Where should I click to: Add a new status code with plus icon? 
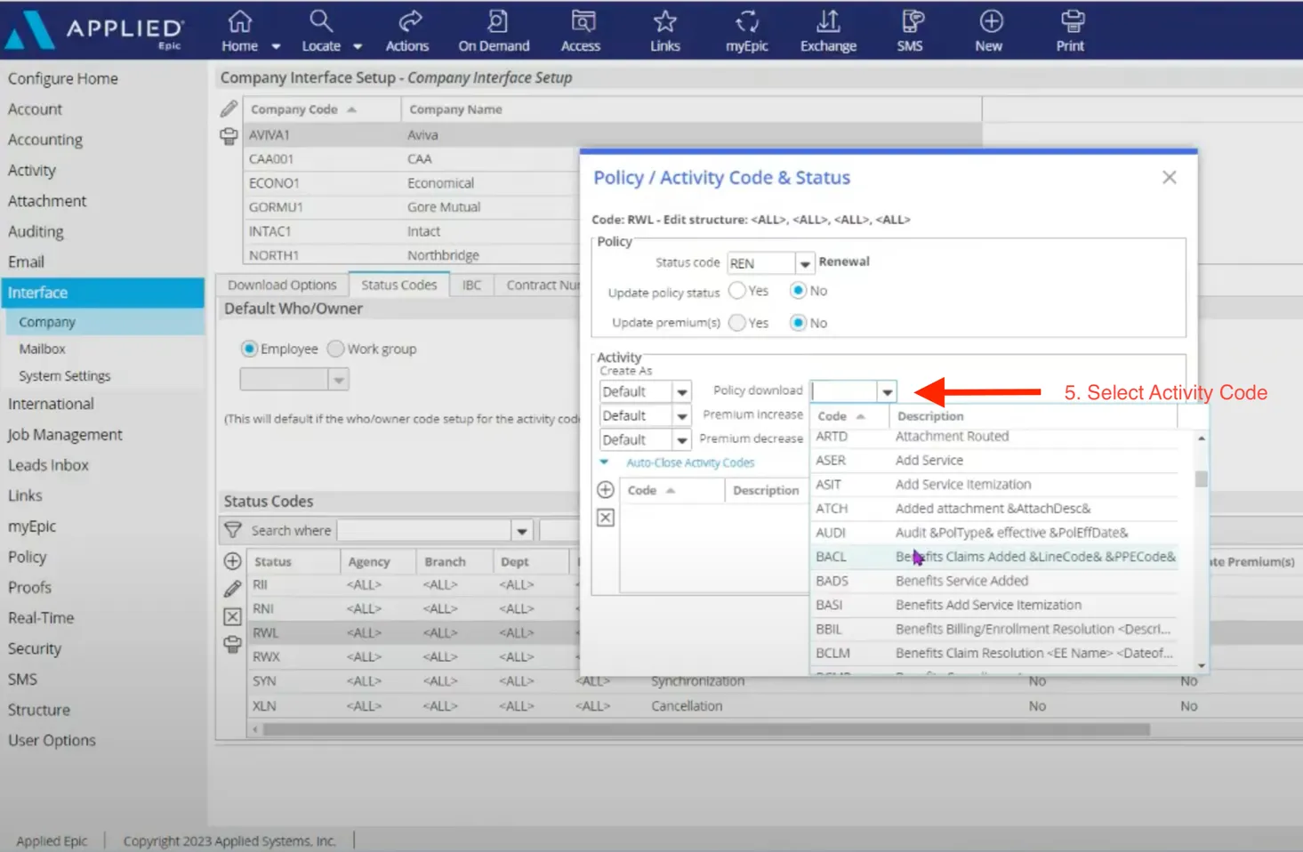click(232, 561)
